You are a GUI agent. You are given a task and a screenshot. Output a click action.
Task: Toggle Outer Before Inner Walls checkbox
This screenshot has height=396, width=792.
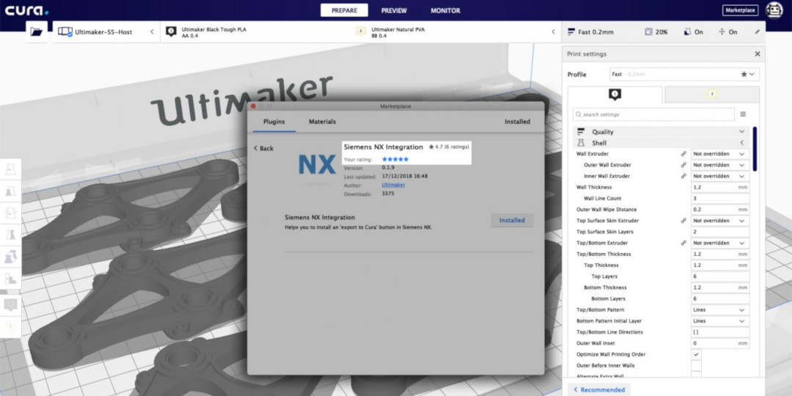pos(696,366)
